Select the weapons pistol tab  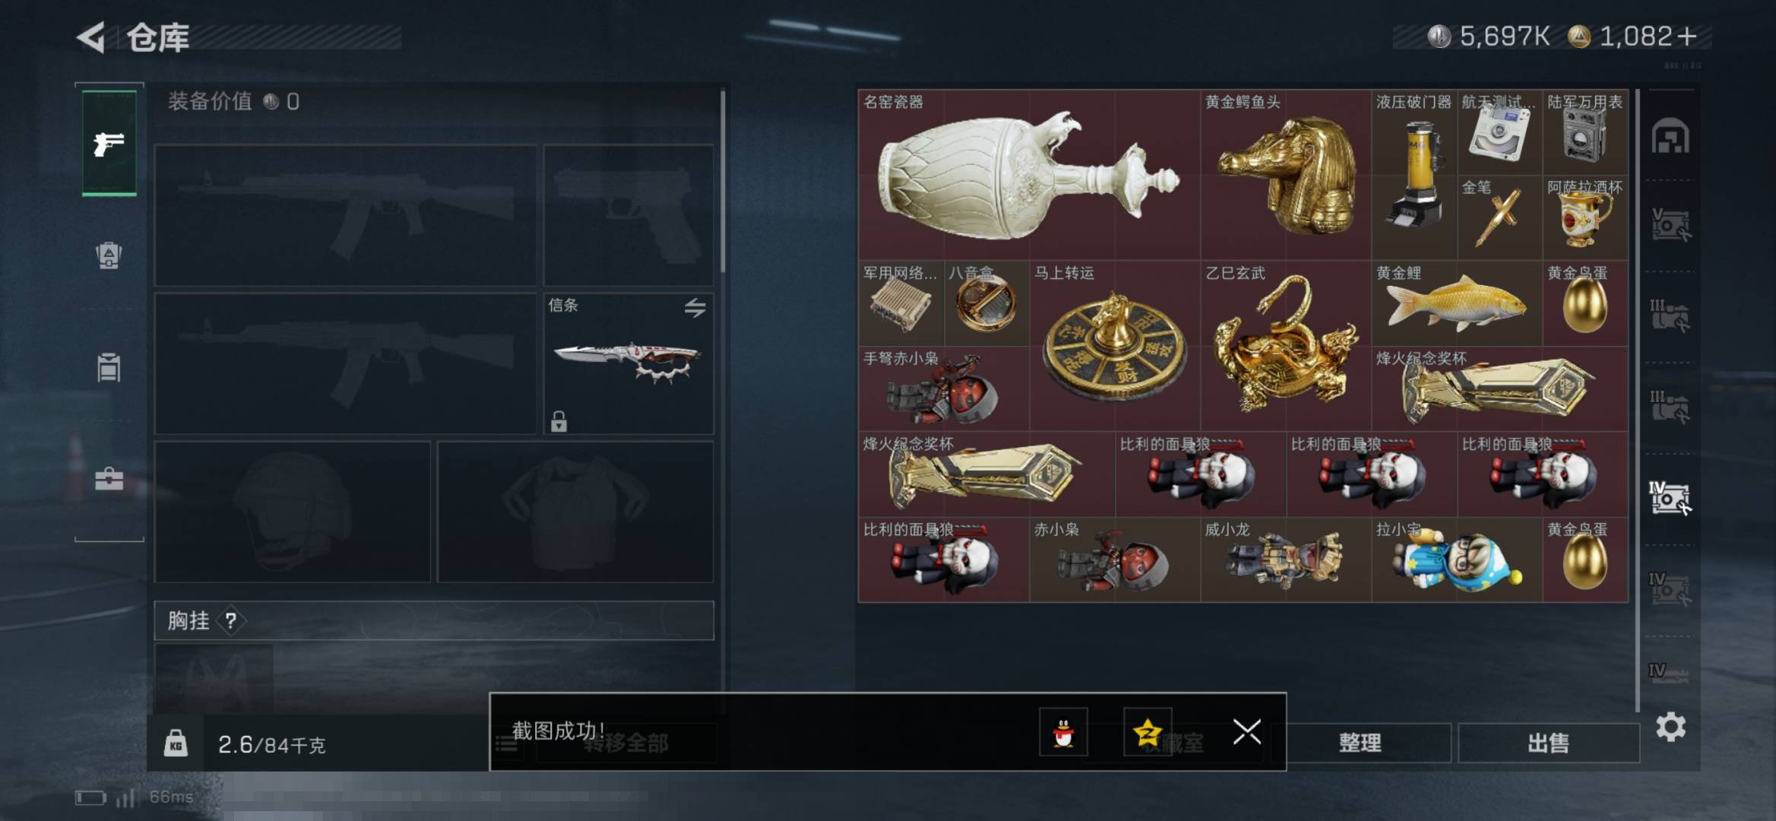109,143
